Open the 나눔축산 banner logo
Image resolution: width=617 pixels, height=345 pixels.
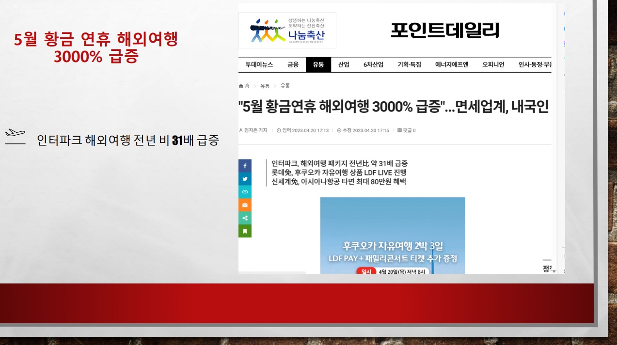pos(287,30)
